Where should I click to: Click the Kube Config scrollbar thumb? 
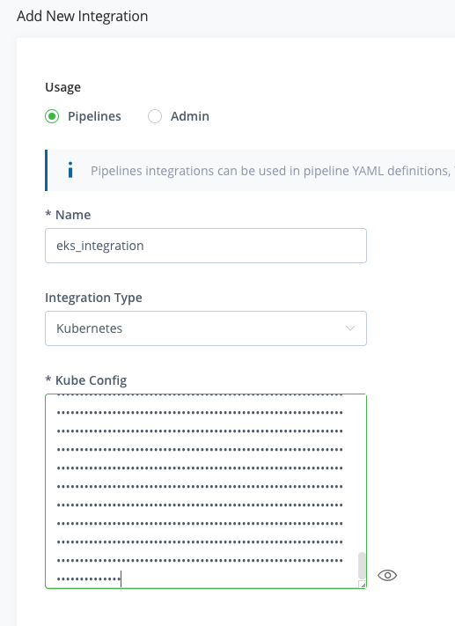pos(362,565)
